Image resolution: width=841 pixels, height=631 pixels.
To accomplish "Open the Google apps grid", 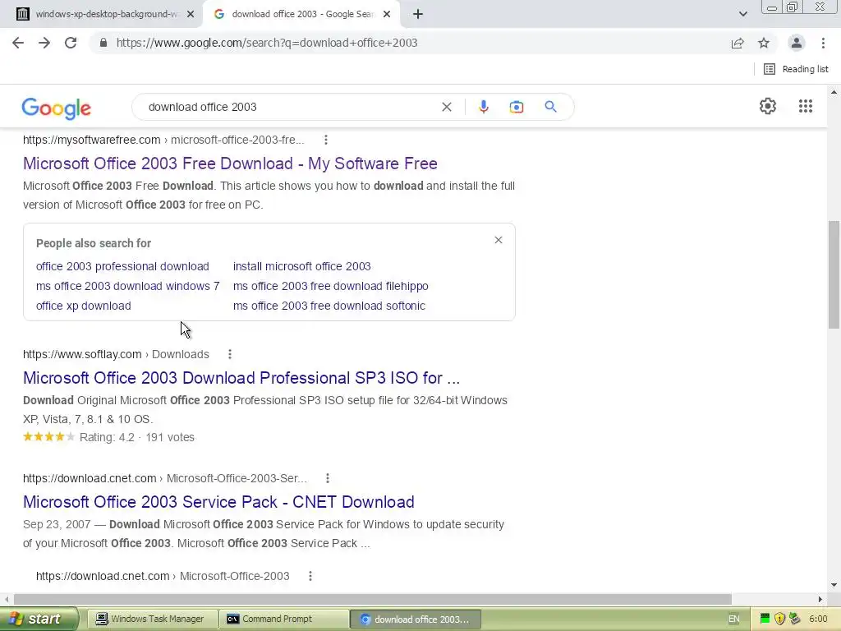I will click(x=805, y=106).
